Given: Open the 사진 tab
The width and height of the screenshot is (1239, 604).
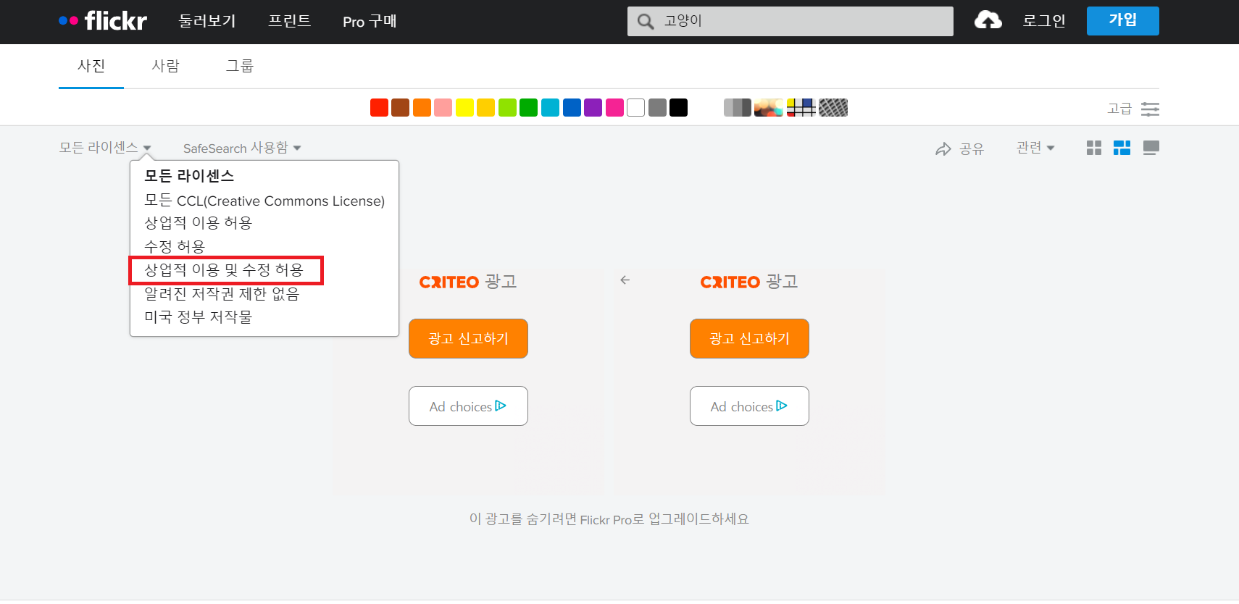Looking at the screenshot, I should click(91, 66).
